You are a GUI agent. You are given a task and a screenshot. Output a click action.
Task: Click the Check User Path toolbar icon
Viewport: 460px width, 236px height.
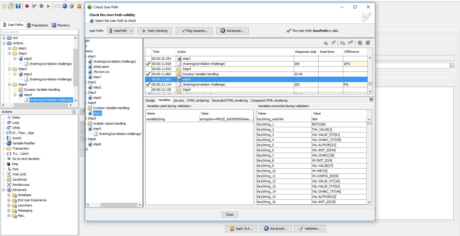coord(34,6)
